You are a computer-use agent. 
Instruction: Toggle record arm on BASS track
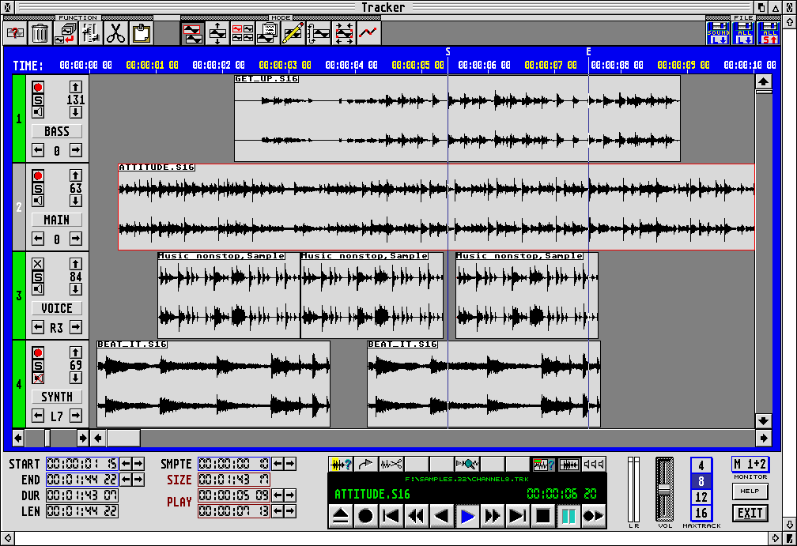pos(38,87)
